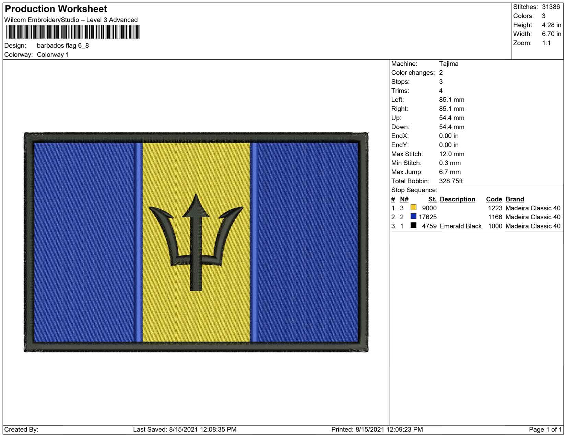Viewport: 566px width, 435px height.
Task: Click the 'EndY:' label
Action: pyautogui.click(x=400, y=145)
